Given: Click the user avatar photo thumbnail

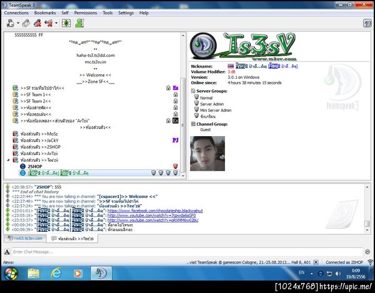Looking at the screenshot, I should click(207, 154).
